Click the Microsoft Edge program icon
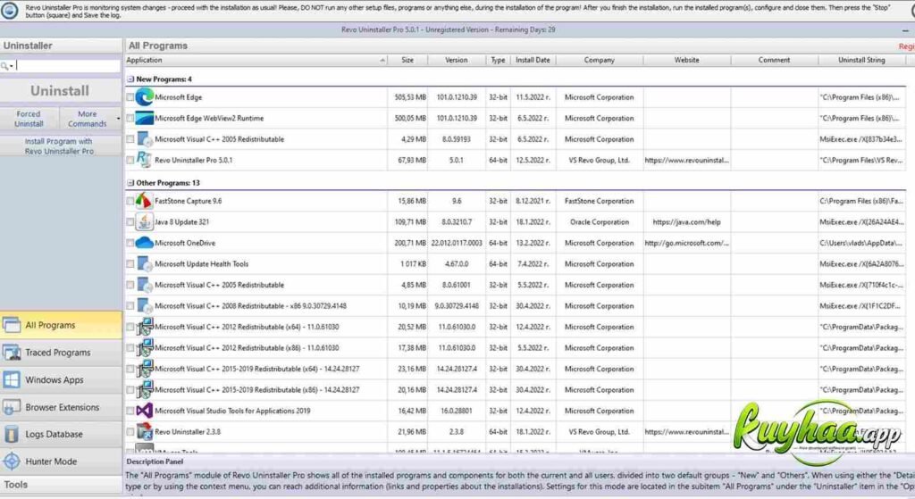The width and height of the screenshot is (915, 499). pos(144,97)
